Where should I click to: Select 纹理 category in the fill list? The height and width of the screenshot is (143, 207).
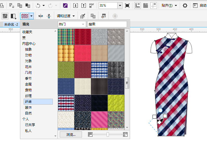[28, 96]
